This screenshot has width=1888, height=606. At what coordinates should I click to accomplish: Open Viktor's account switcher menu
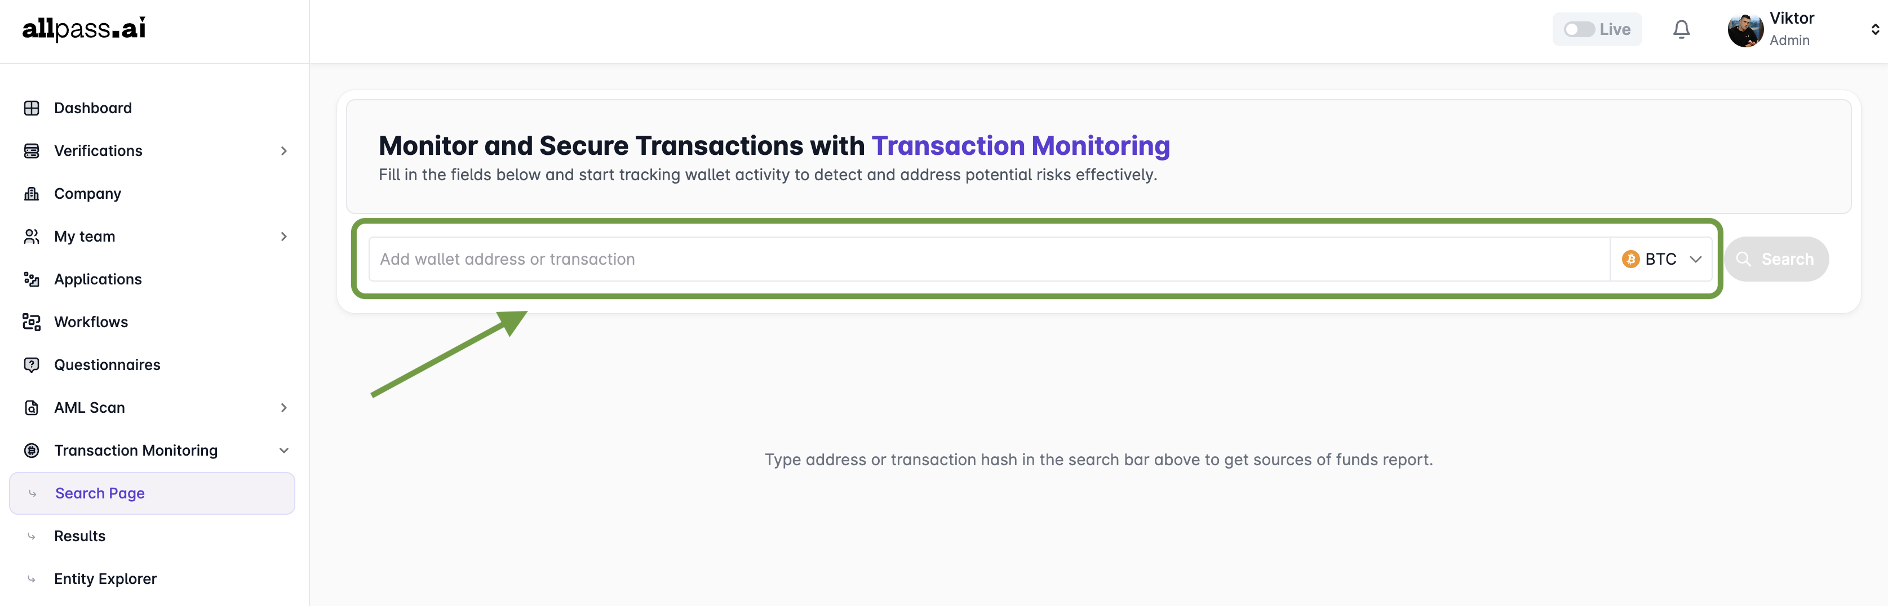point(1874,29)
